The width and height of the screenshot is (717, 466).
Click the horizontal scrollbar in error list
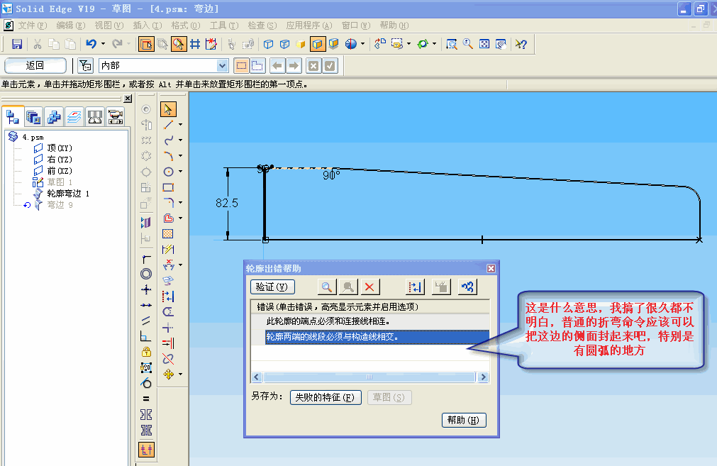(369, 377)
